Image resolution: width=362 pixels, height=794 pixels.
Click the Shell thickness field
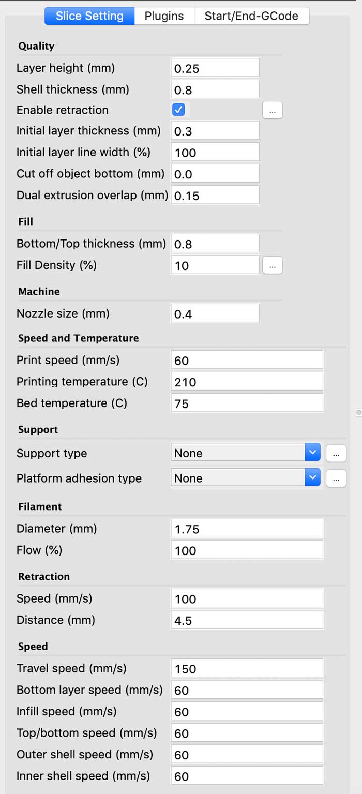click(215, 89)
